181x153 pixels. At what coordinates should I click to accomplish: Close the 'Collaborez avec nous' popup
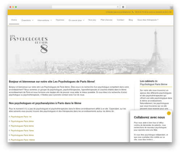(x=169, y=113)
